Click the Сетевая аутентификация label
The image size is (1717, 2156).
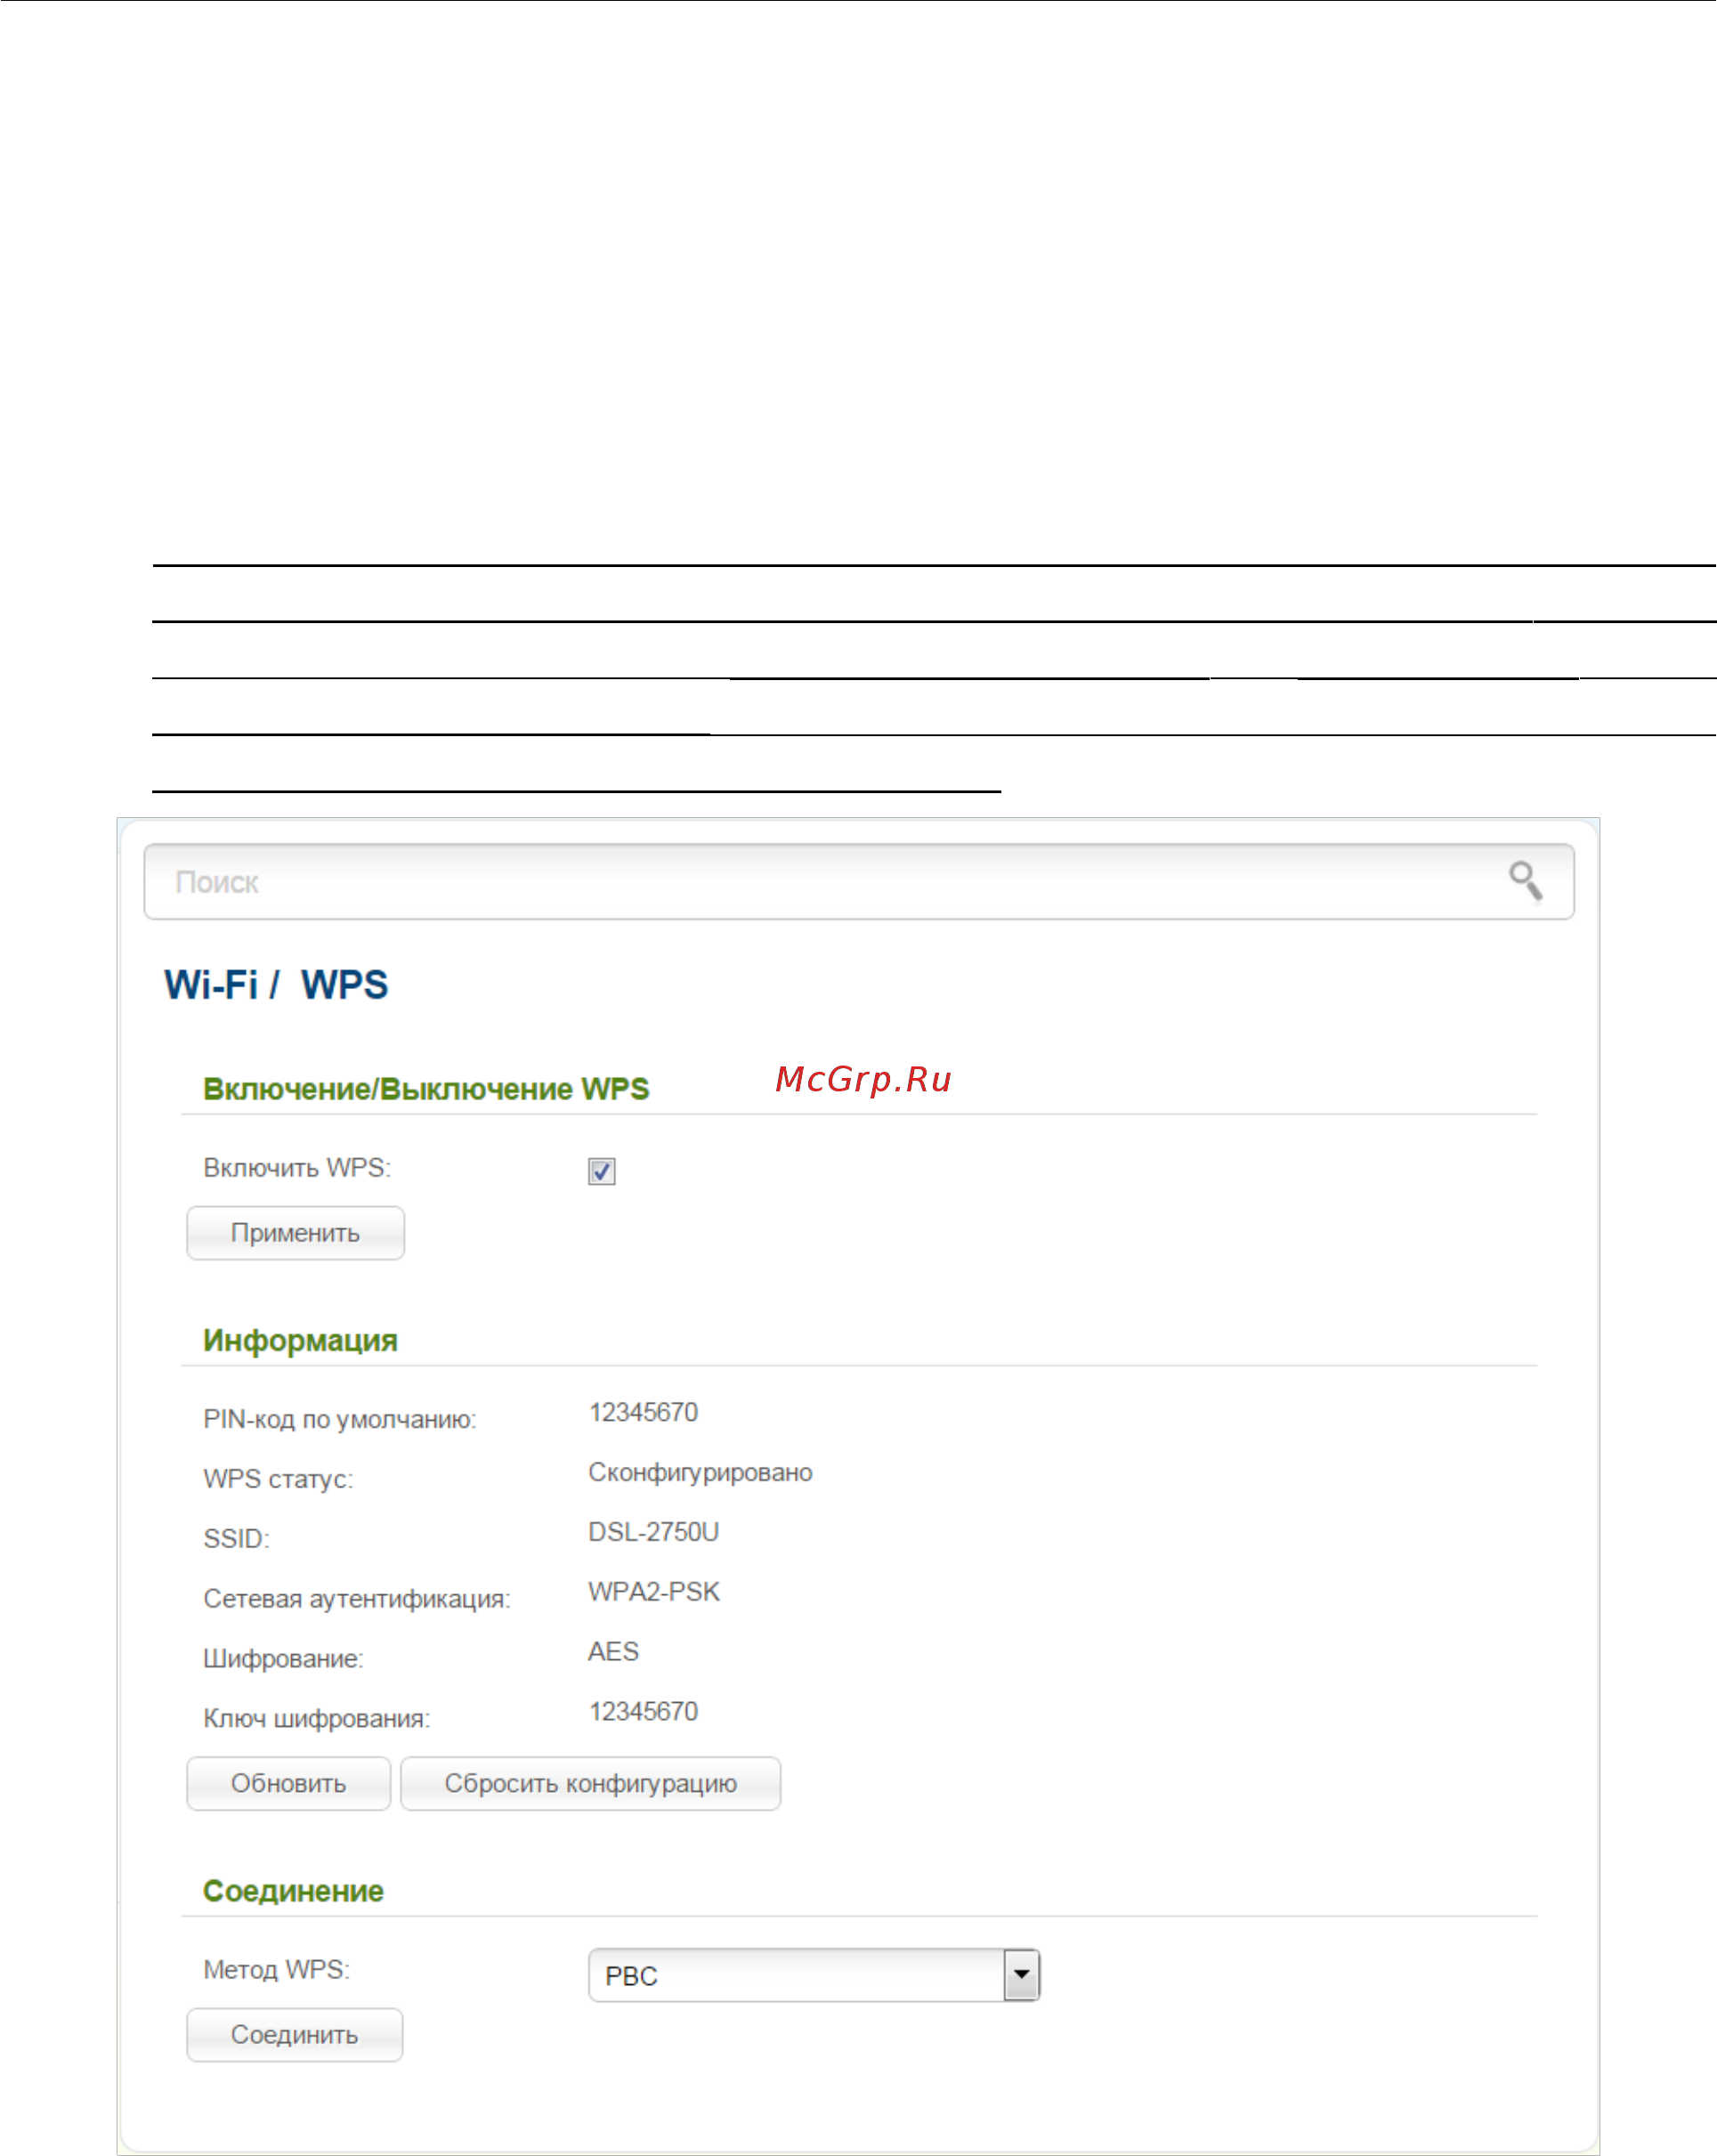[356, 1599]
